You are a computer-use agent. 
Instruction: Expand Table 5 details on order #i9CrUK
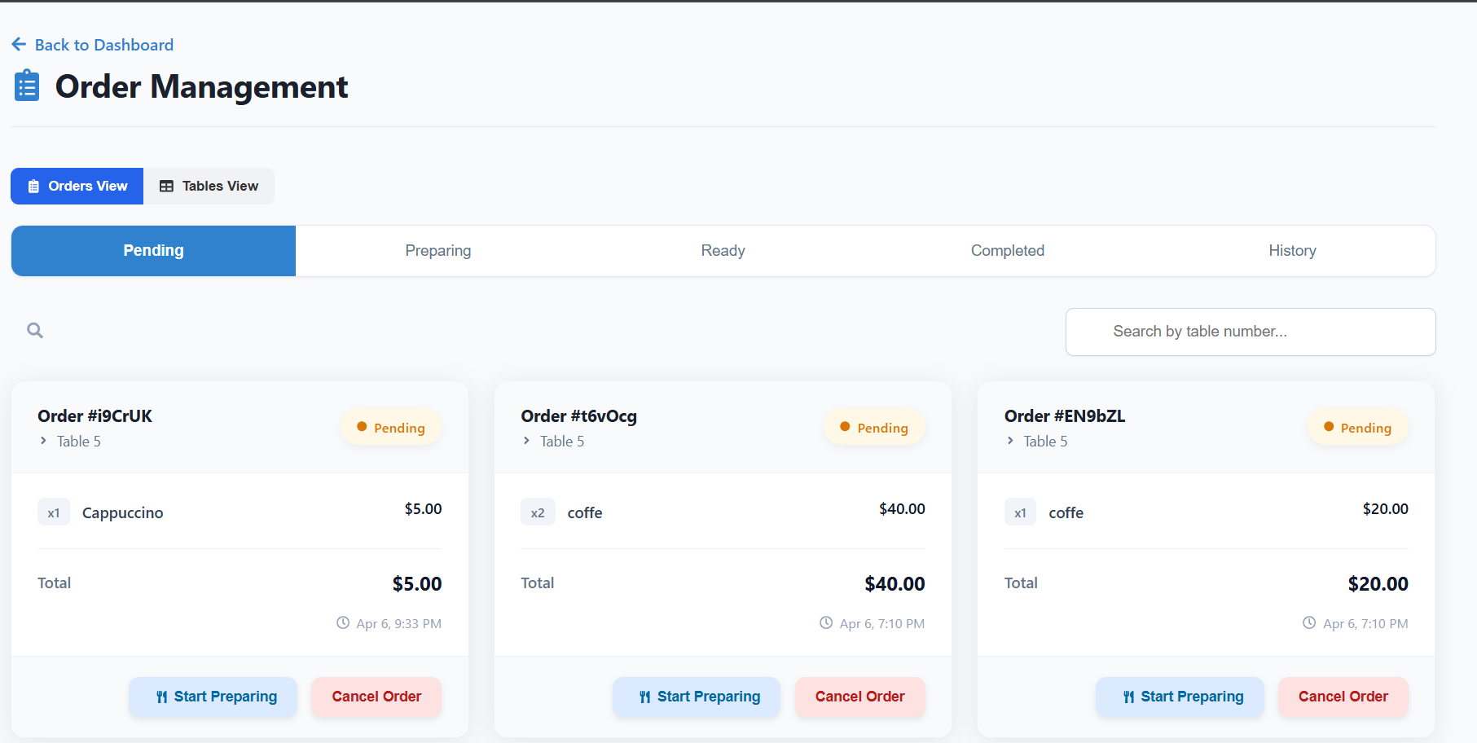[x=43, y=441]
